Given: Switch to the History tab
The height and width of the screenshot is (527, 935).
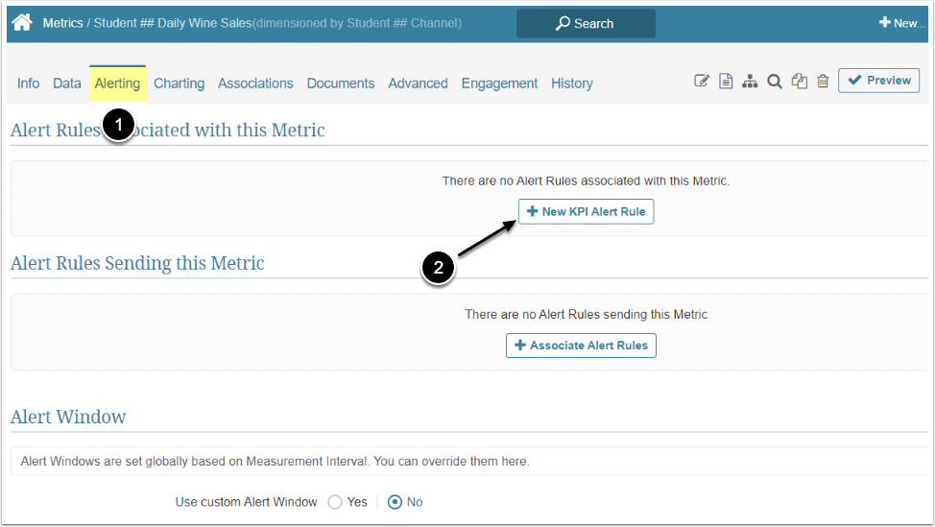Looking at the screenshot, I should 571,84.
